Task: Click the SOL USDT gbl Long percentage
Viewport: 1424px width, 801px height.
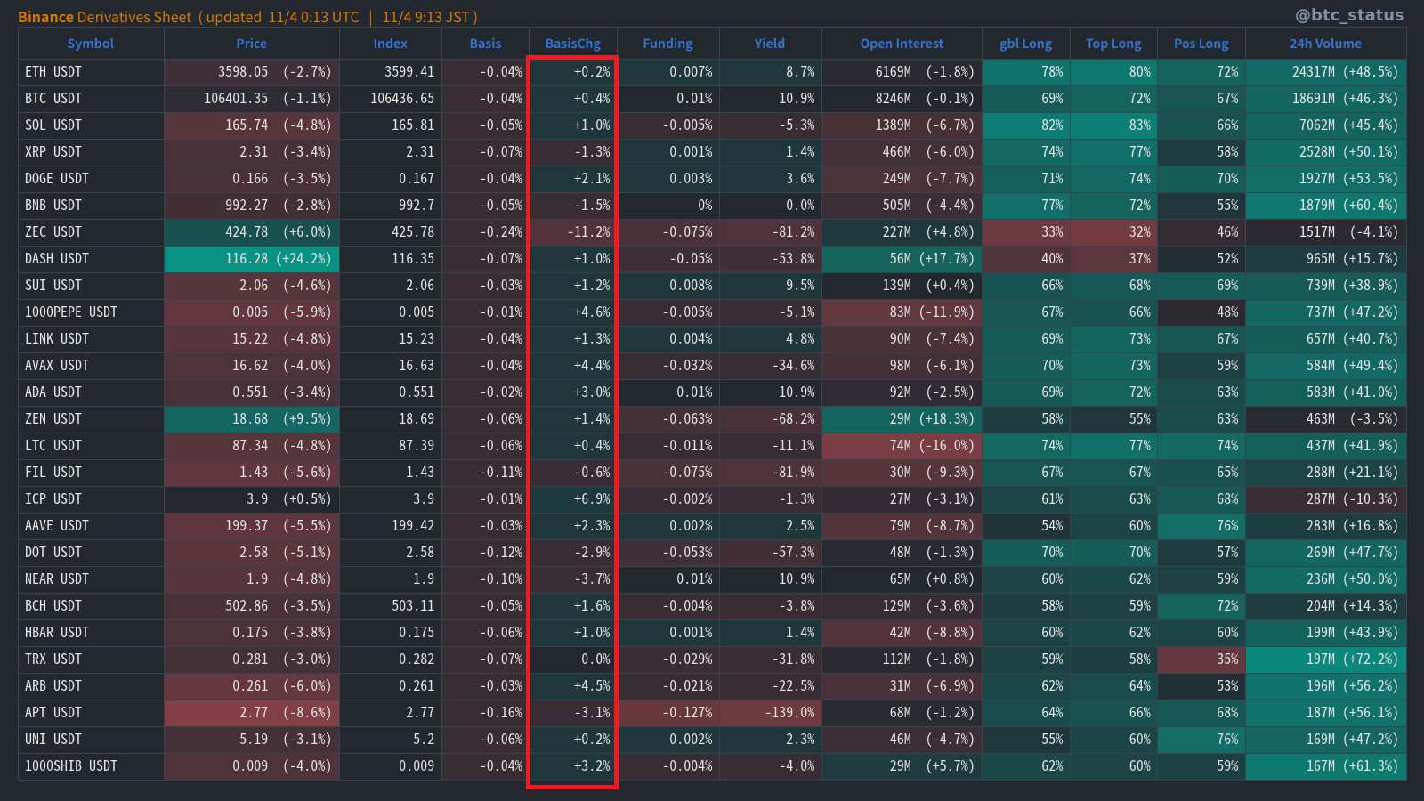Action: (x=1051, y=125)
